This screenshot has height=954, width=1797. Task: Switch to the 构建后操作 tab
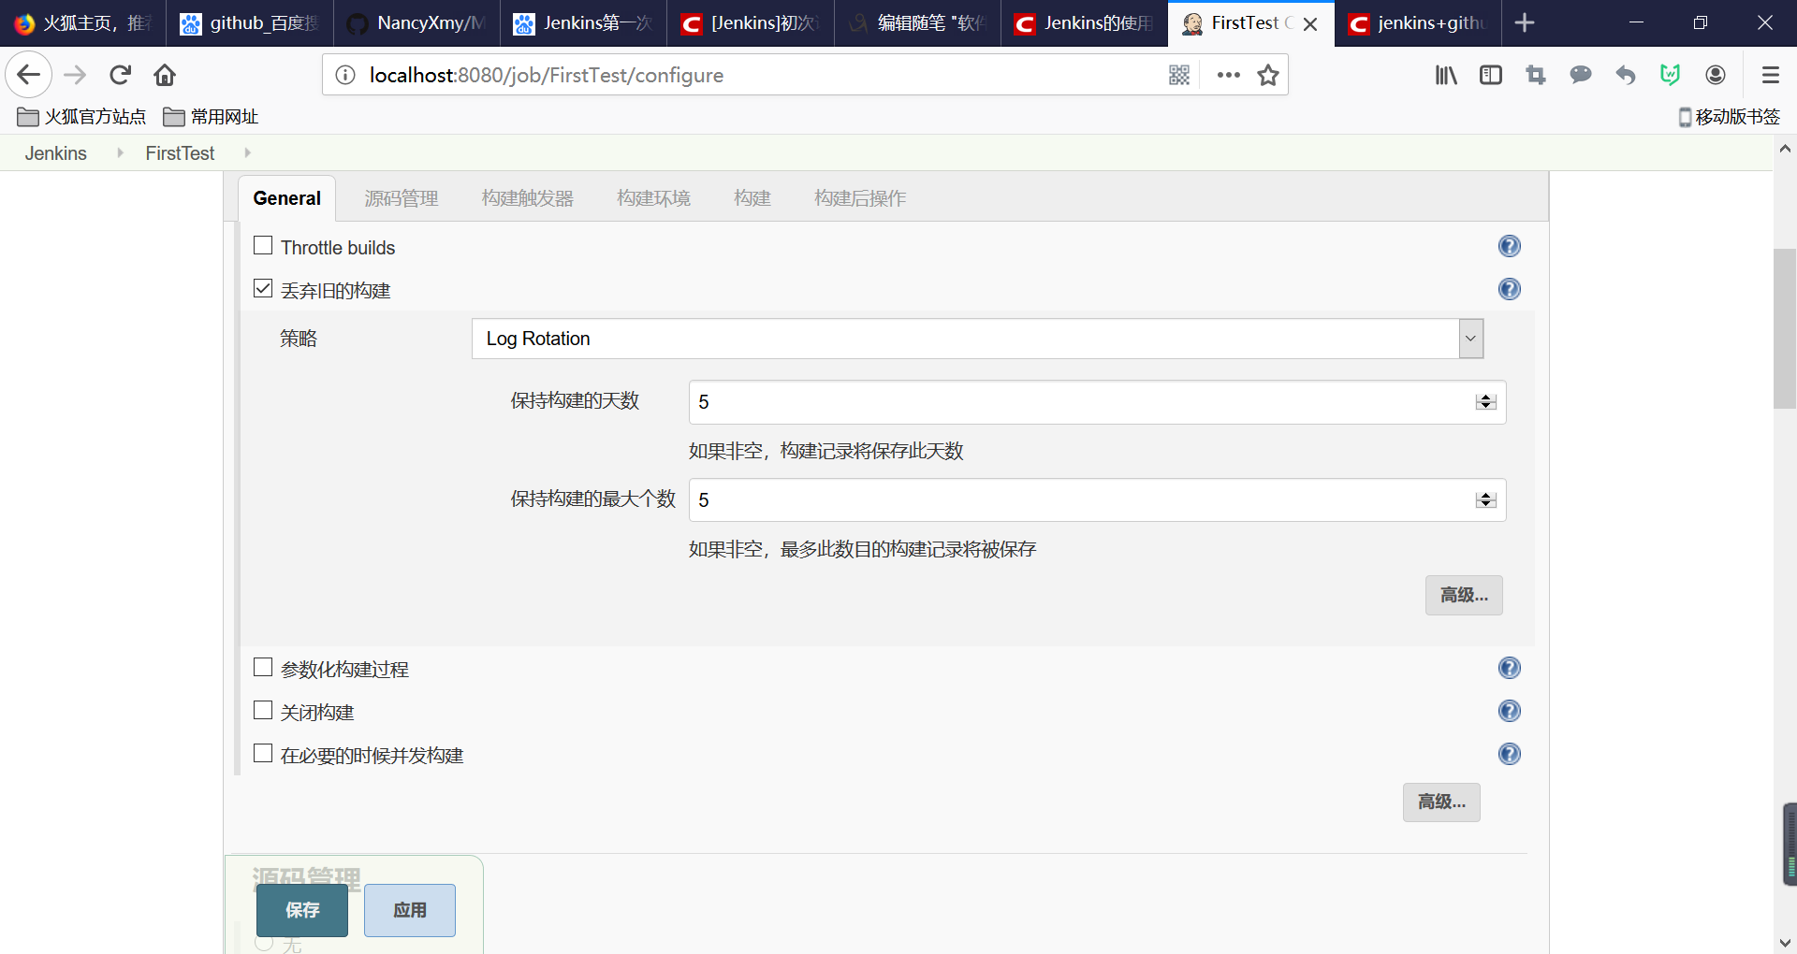[860, 198]
